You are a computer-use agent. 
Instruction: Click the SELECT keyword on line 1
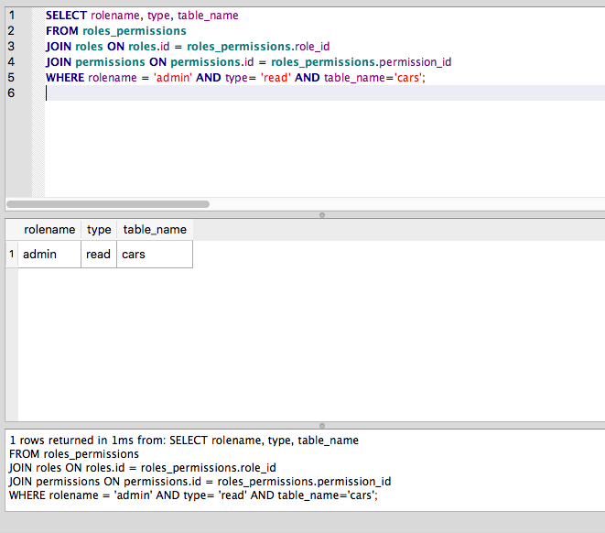(x=67, y=16)
